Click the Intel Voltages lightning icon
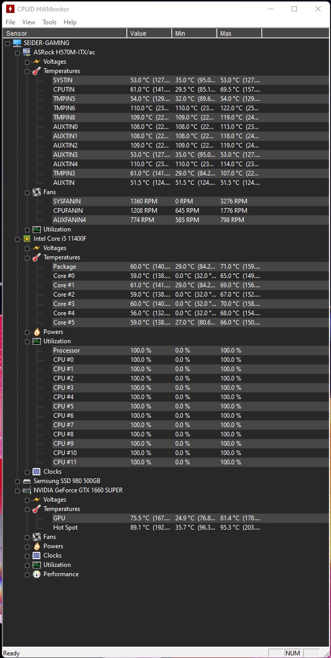 pyautogui.click(x=37, y=248)
